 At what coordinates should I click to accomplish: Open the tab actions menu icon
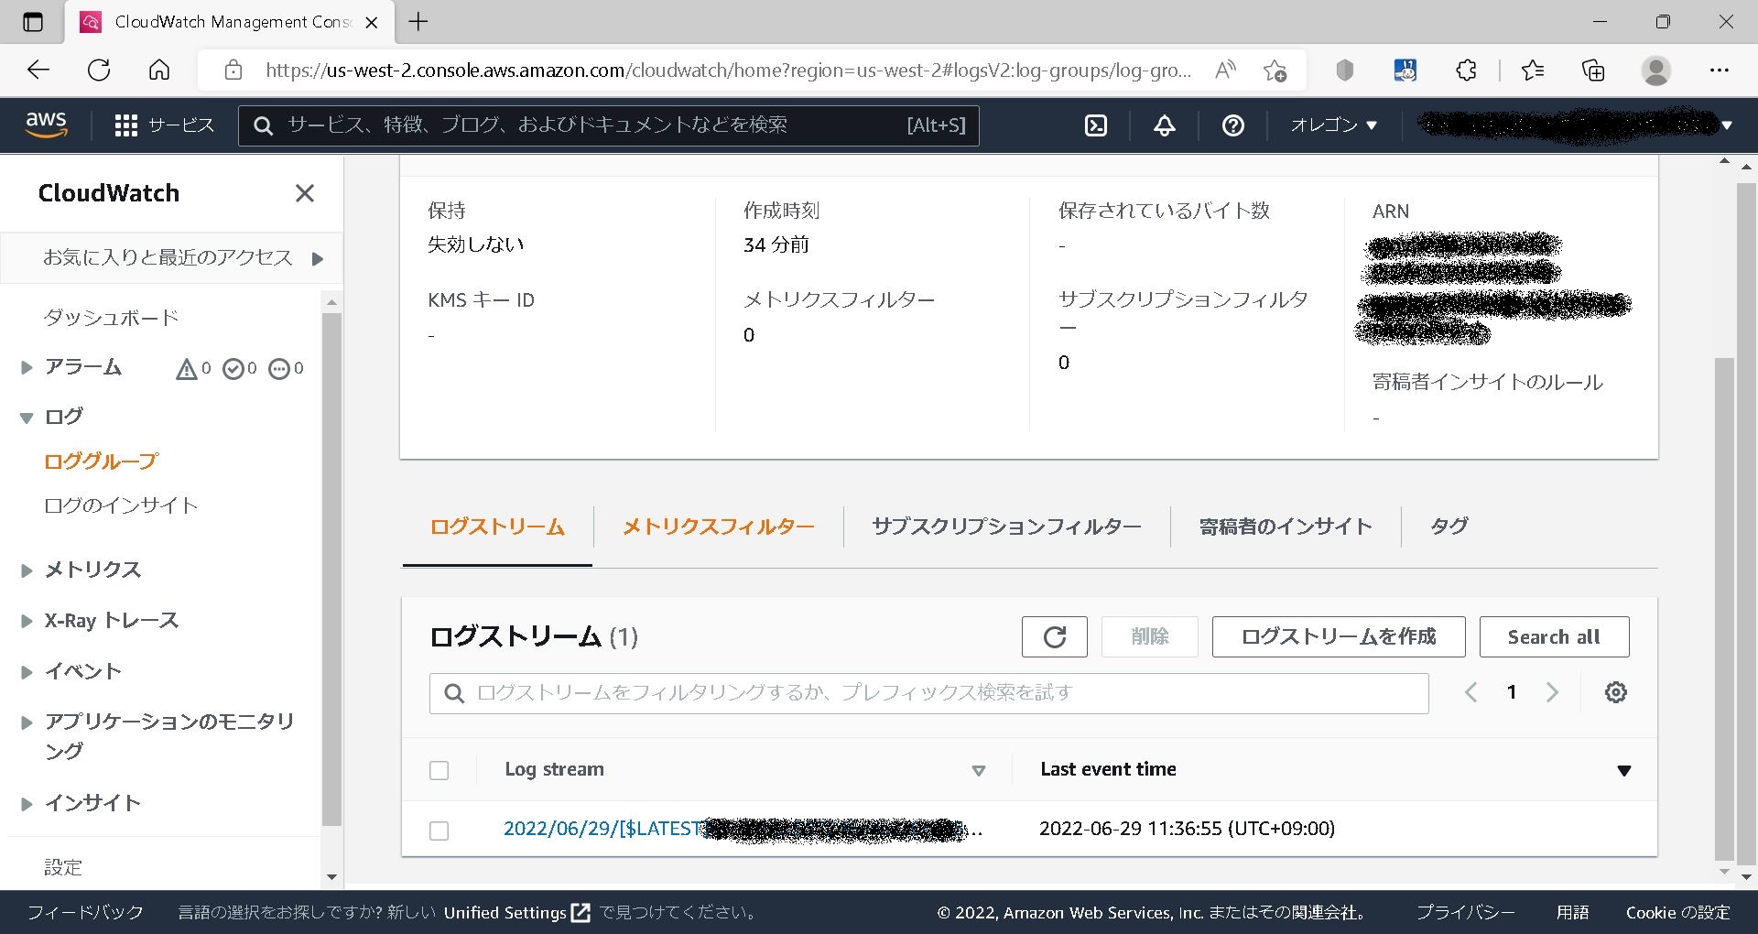[33, 22]
